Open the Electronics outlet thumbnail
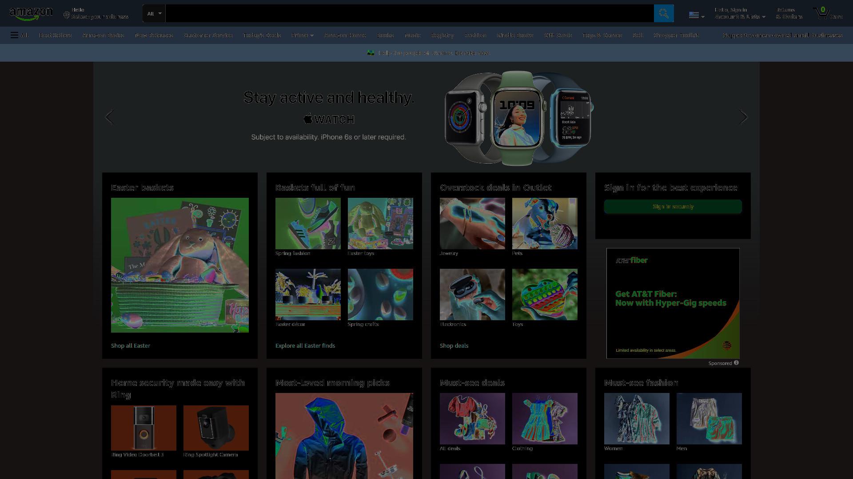The height and width of the screenshot is (479, 853). point(472,294)
